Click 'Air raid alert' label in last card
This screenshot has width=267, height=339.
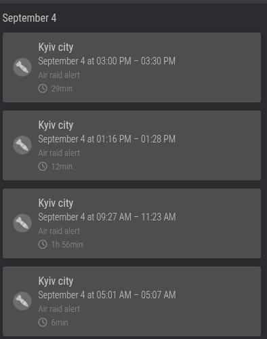pos(59,309)
